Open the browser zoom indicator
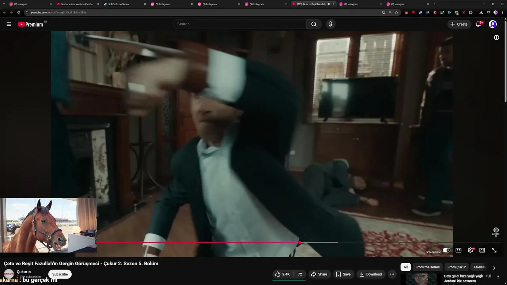Screen dimensions: 507x285 390,12
